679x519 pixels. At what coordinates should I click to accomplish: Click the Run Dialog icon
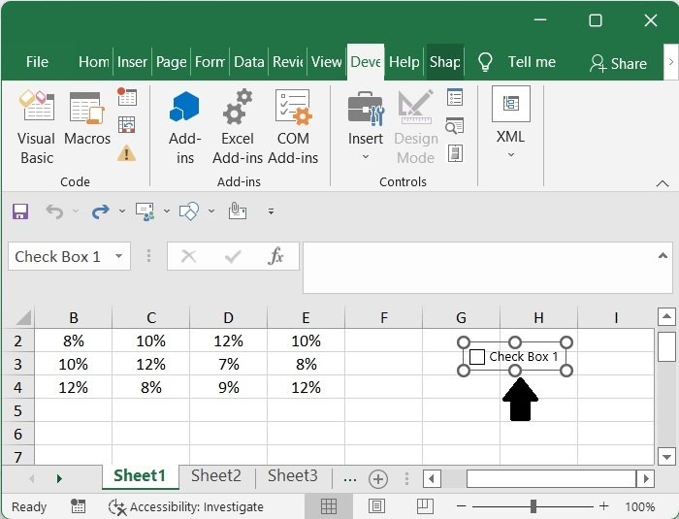(455, 153)
